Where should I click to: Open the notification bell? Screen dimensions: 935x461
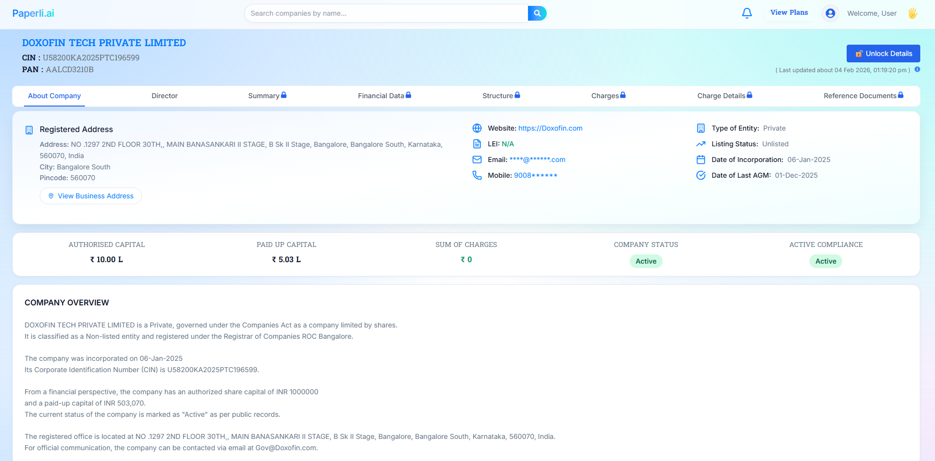point(747,13)
